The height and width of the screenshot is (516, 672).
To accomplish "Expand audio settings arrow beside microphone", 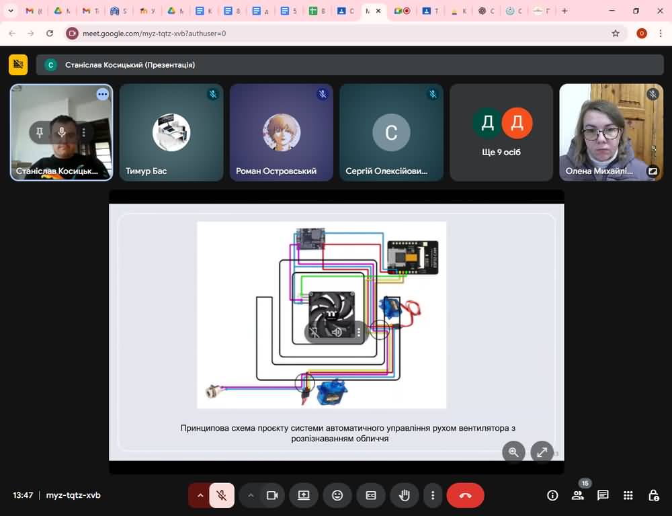I will (x=200, y=495).
